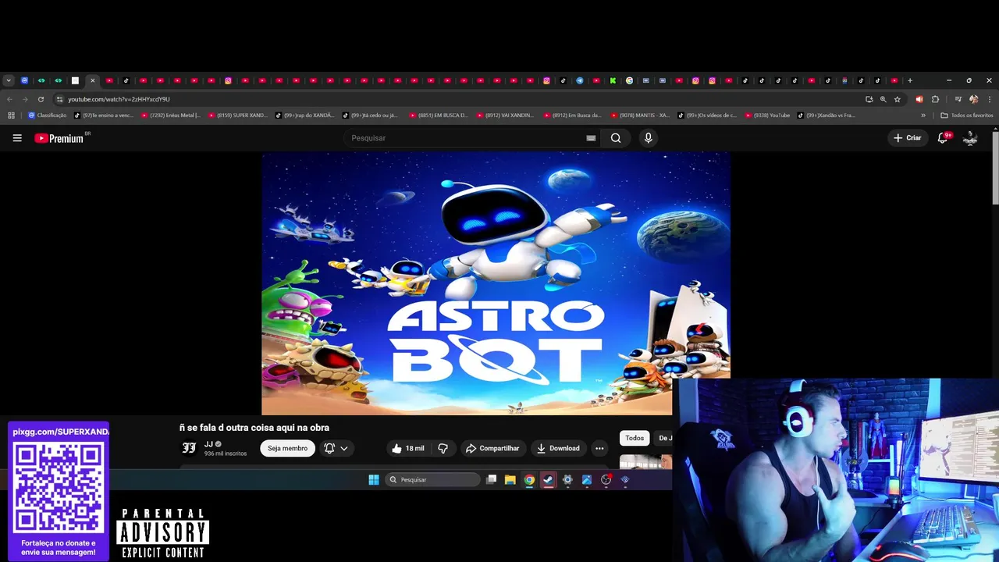Open Google Chrome from taskbar

529,480
